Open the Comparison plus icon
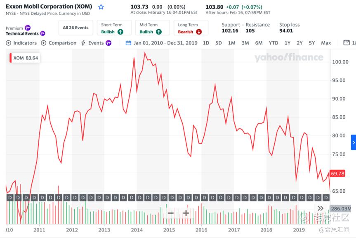 (x=44, y=43)
